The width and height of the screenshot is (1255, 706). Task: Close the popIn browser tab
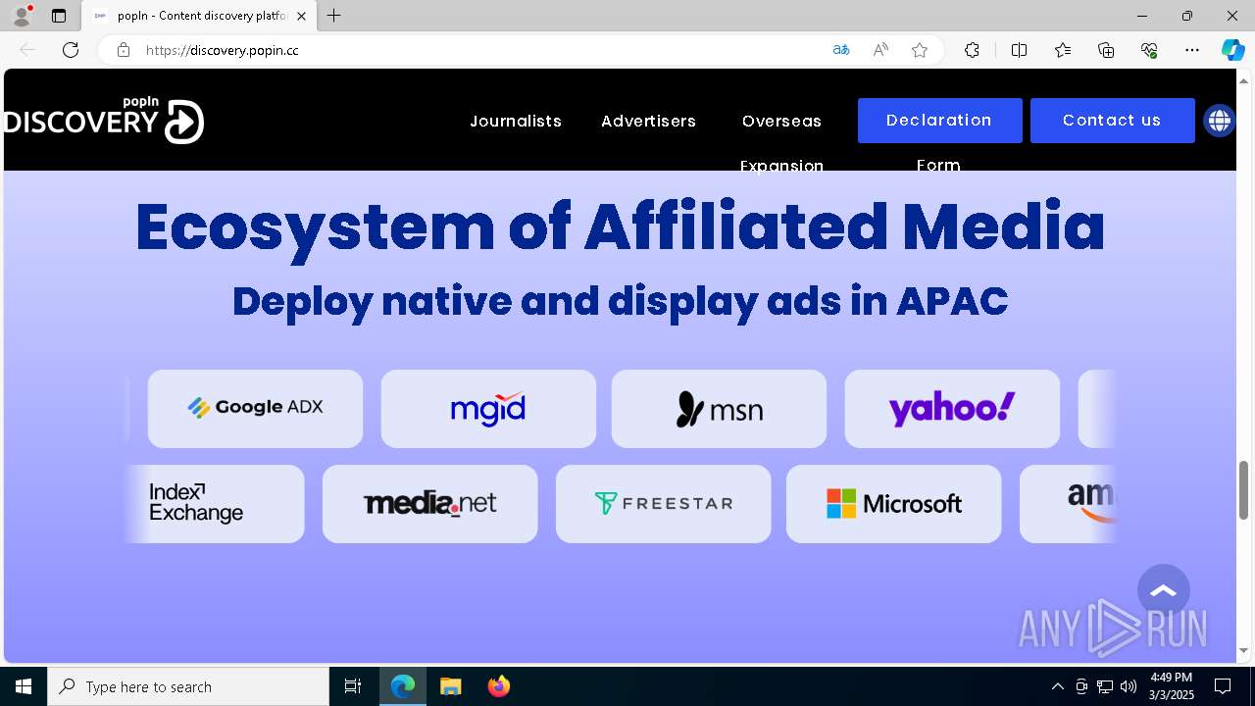coord(302,16)
